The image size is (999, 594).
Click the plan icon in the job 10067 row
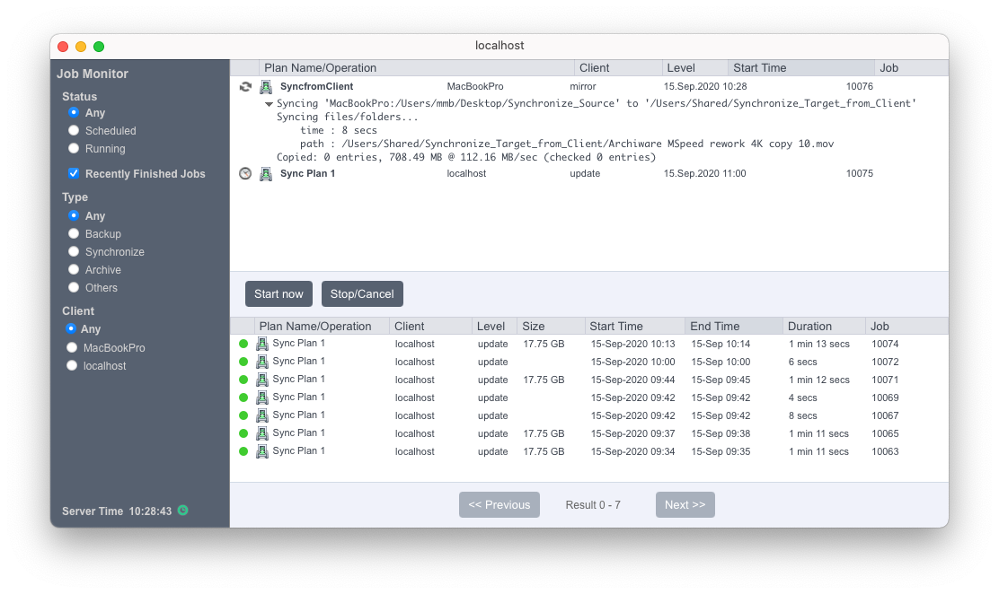(261, 415)
